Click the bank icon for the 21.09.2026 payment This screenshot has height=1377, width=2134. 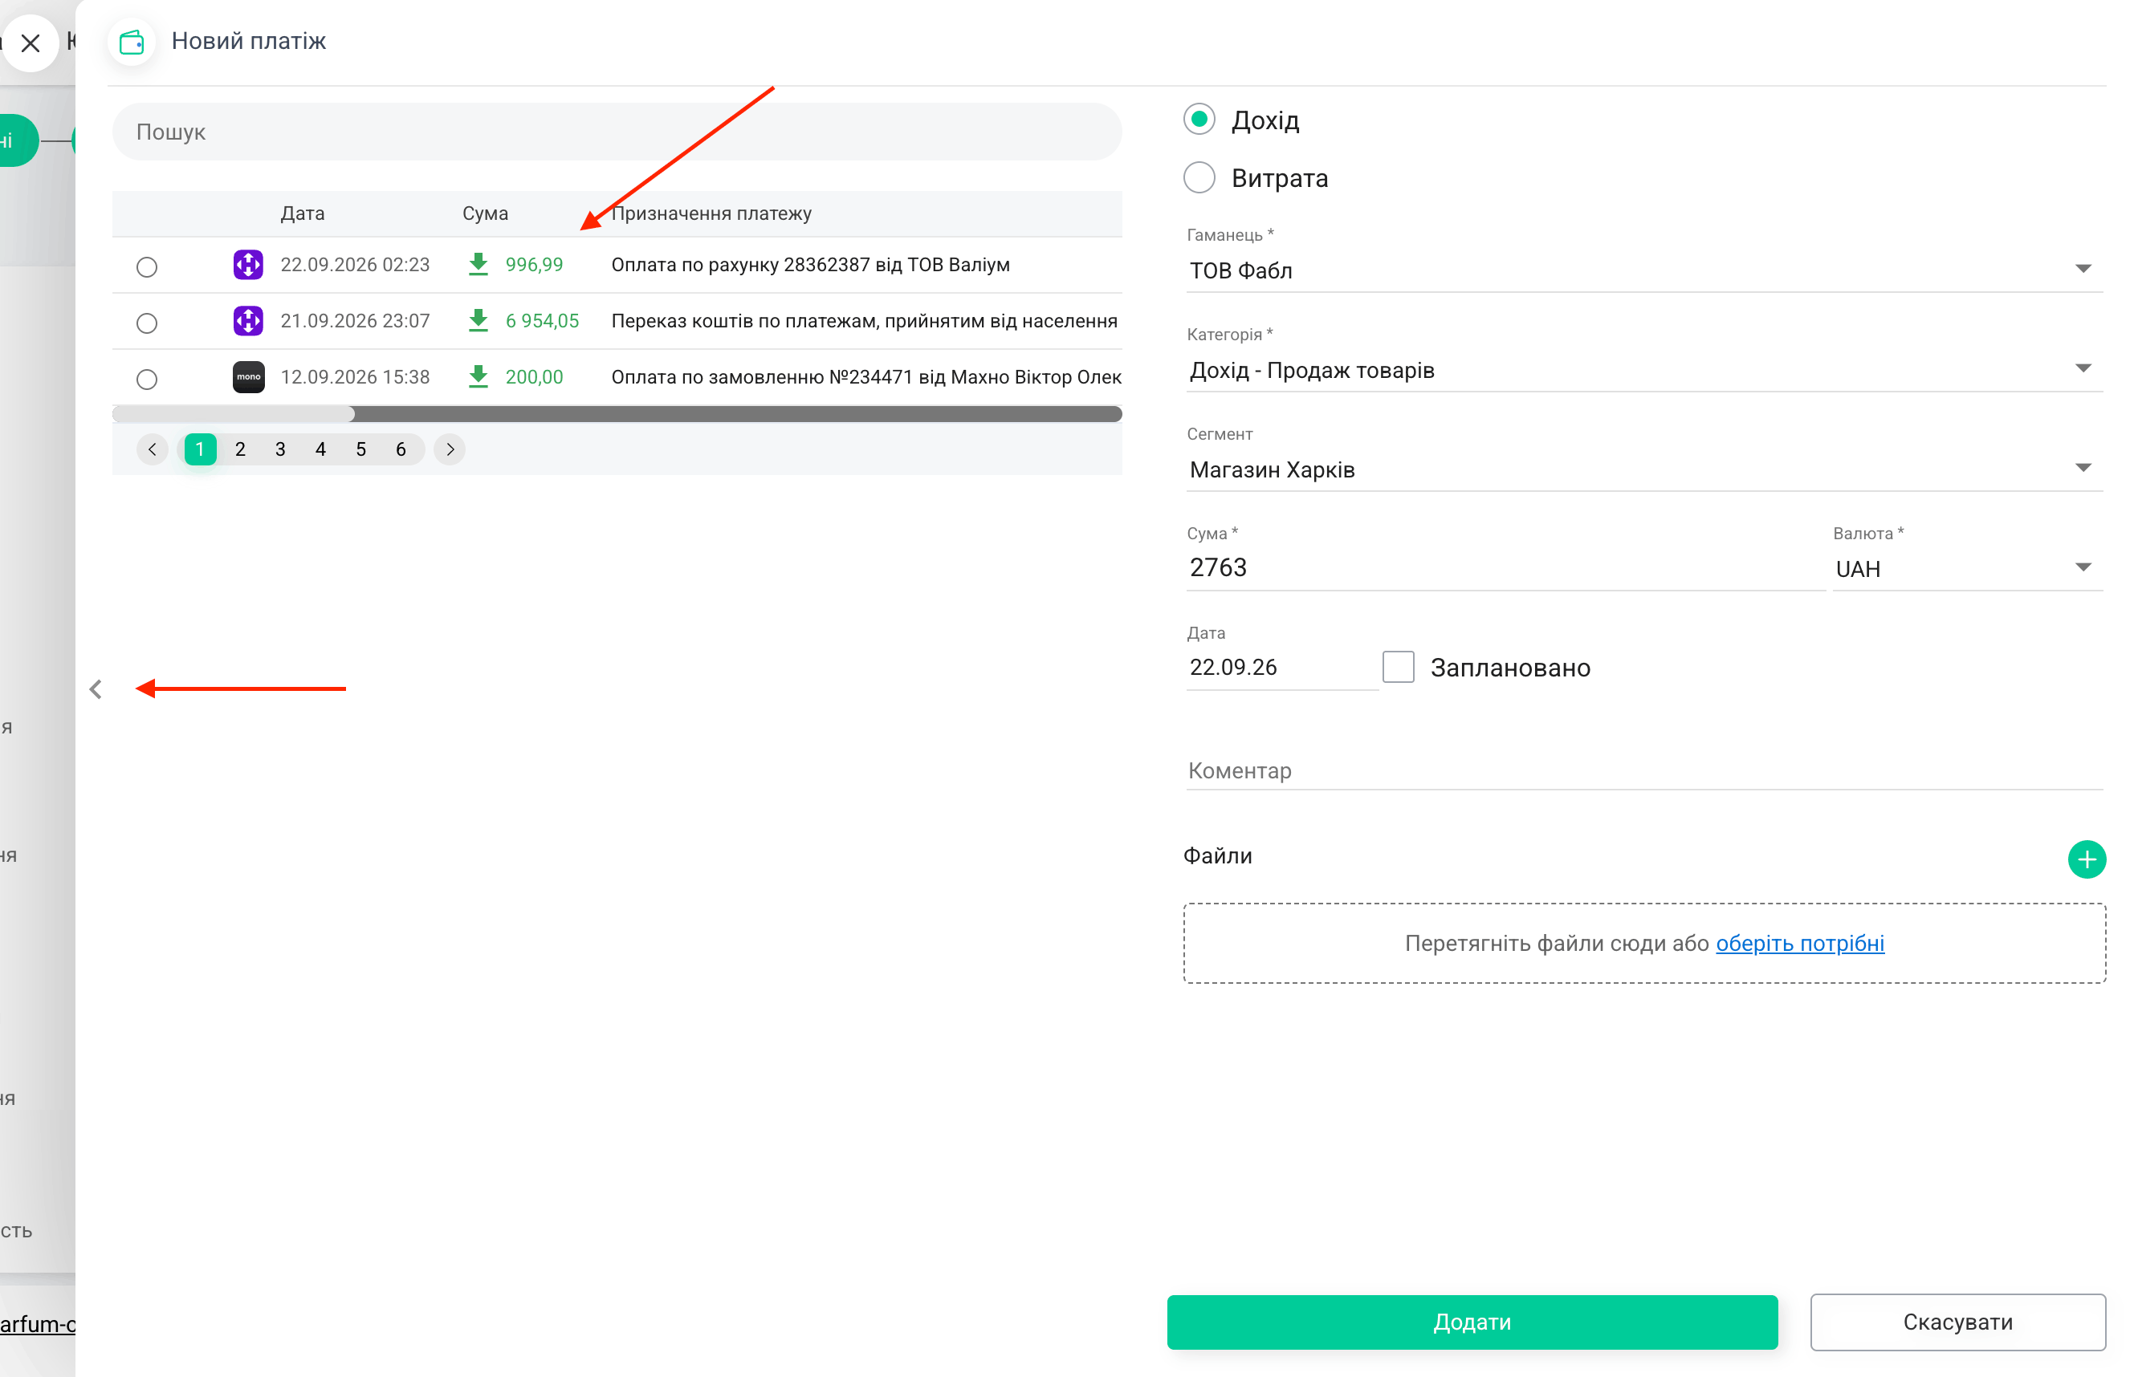pyautogui.click(x=248, y=321)
